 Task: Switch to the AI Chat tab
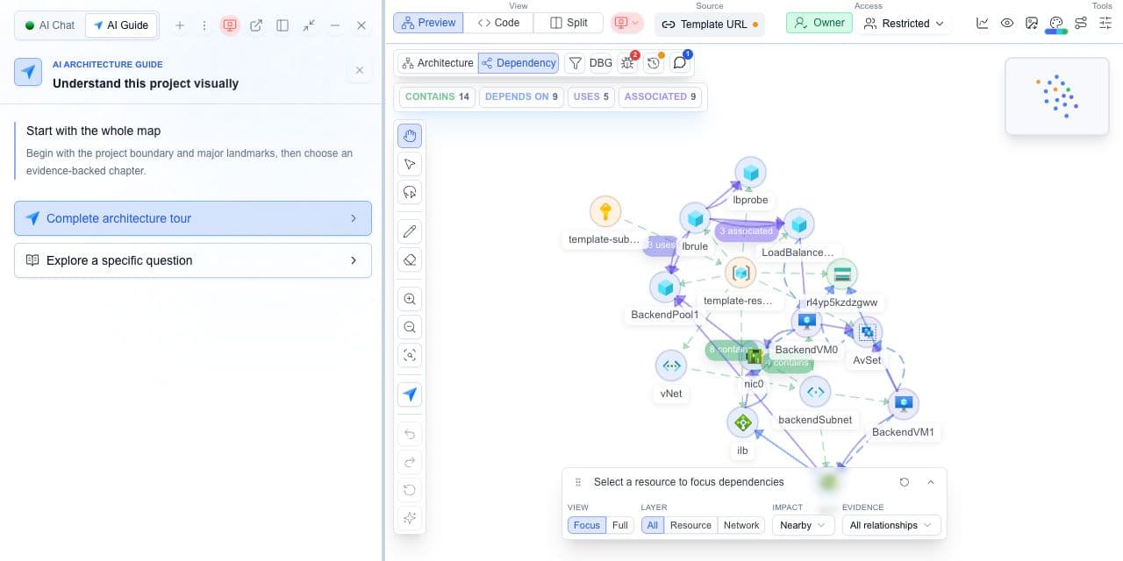(x=50, y=25)
